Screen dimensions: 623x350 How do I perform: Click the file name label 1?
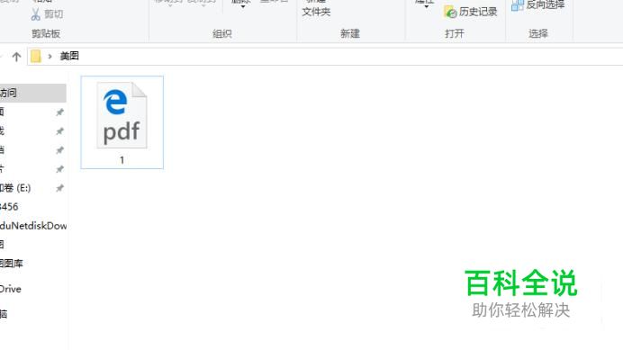122,160
